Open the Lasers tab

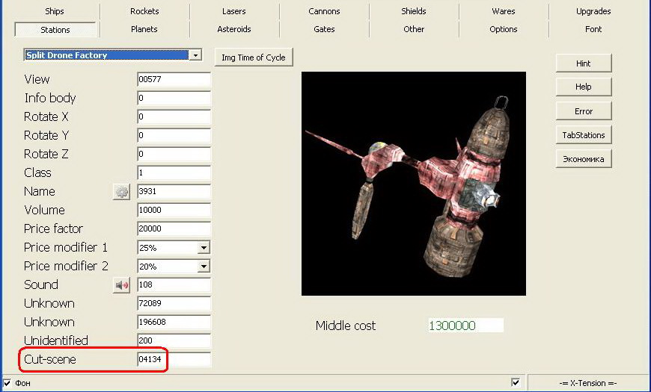[234, 11]
